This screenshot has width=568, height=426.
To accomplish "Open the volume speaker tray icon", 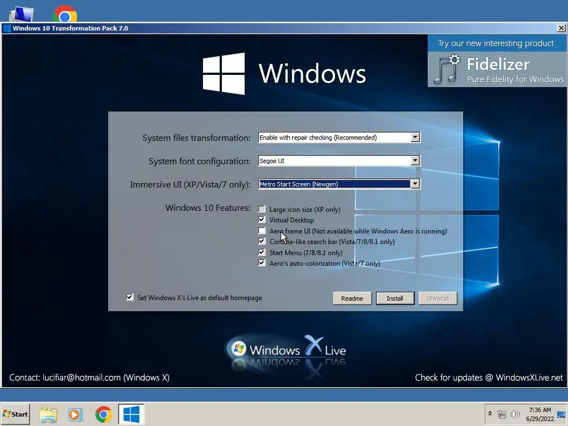I will (515, 414).
